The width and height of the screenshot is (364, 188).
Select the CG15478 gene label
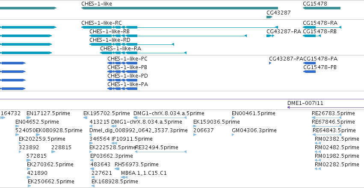pos(315,4)
